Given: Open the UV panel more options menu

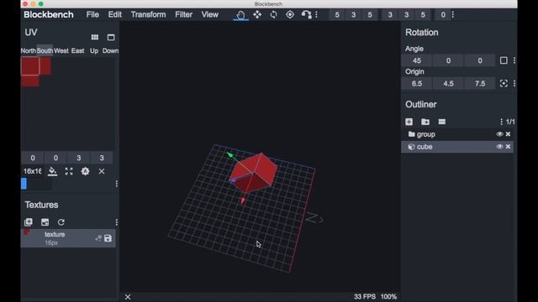Looking at the screenshot, I should [x=117, y=184].
